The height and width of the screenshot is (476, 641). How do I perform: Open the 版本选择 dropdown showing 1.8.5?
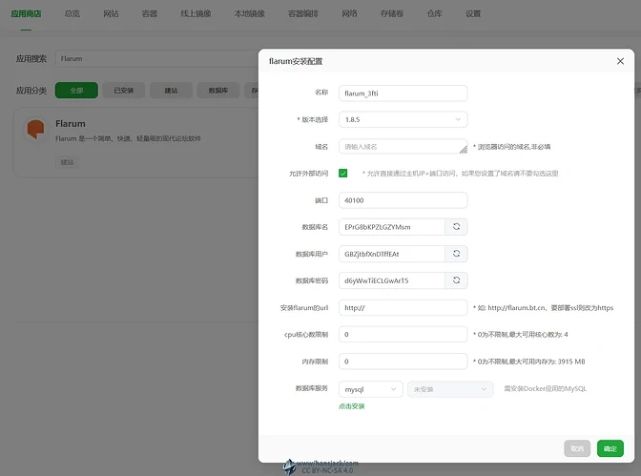pyautogui.click(x=403, y=119)
